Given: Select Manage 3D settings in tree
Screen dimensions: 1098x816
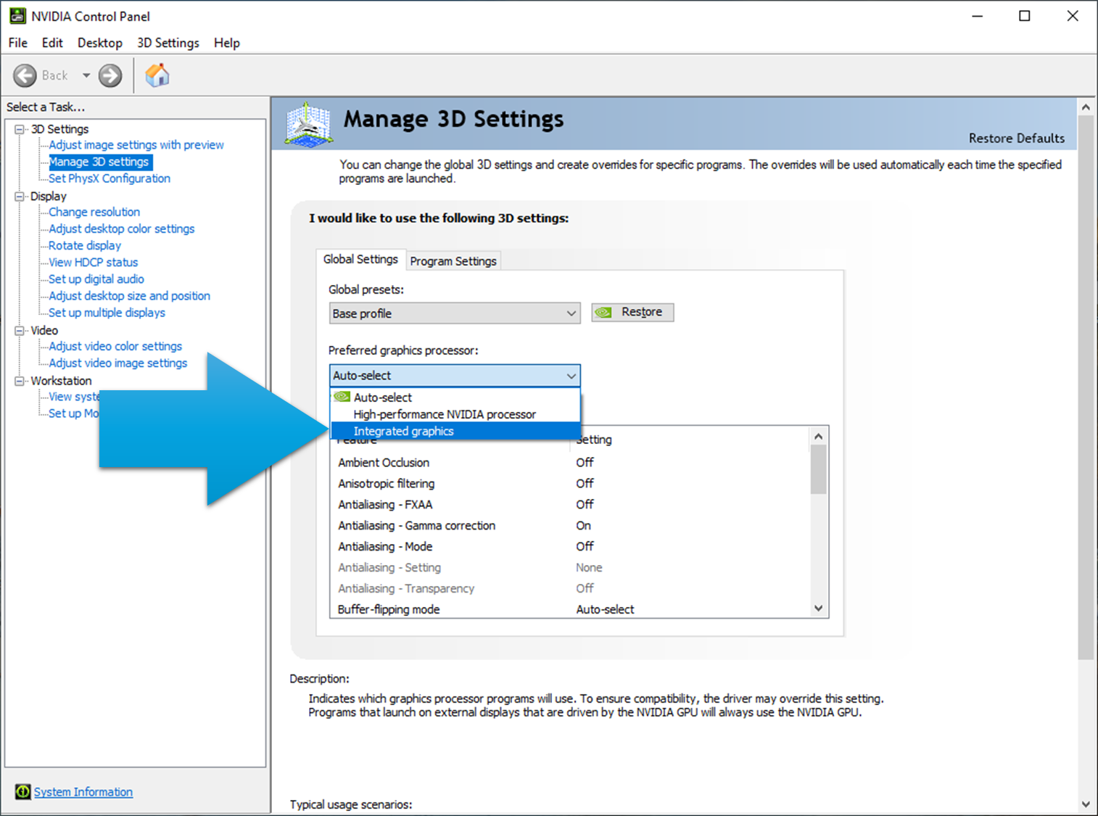Looking at the screenshot, I should 99,162.
